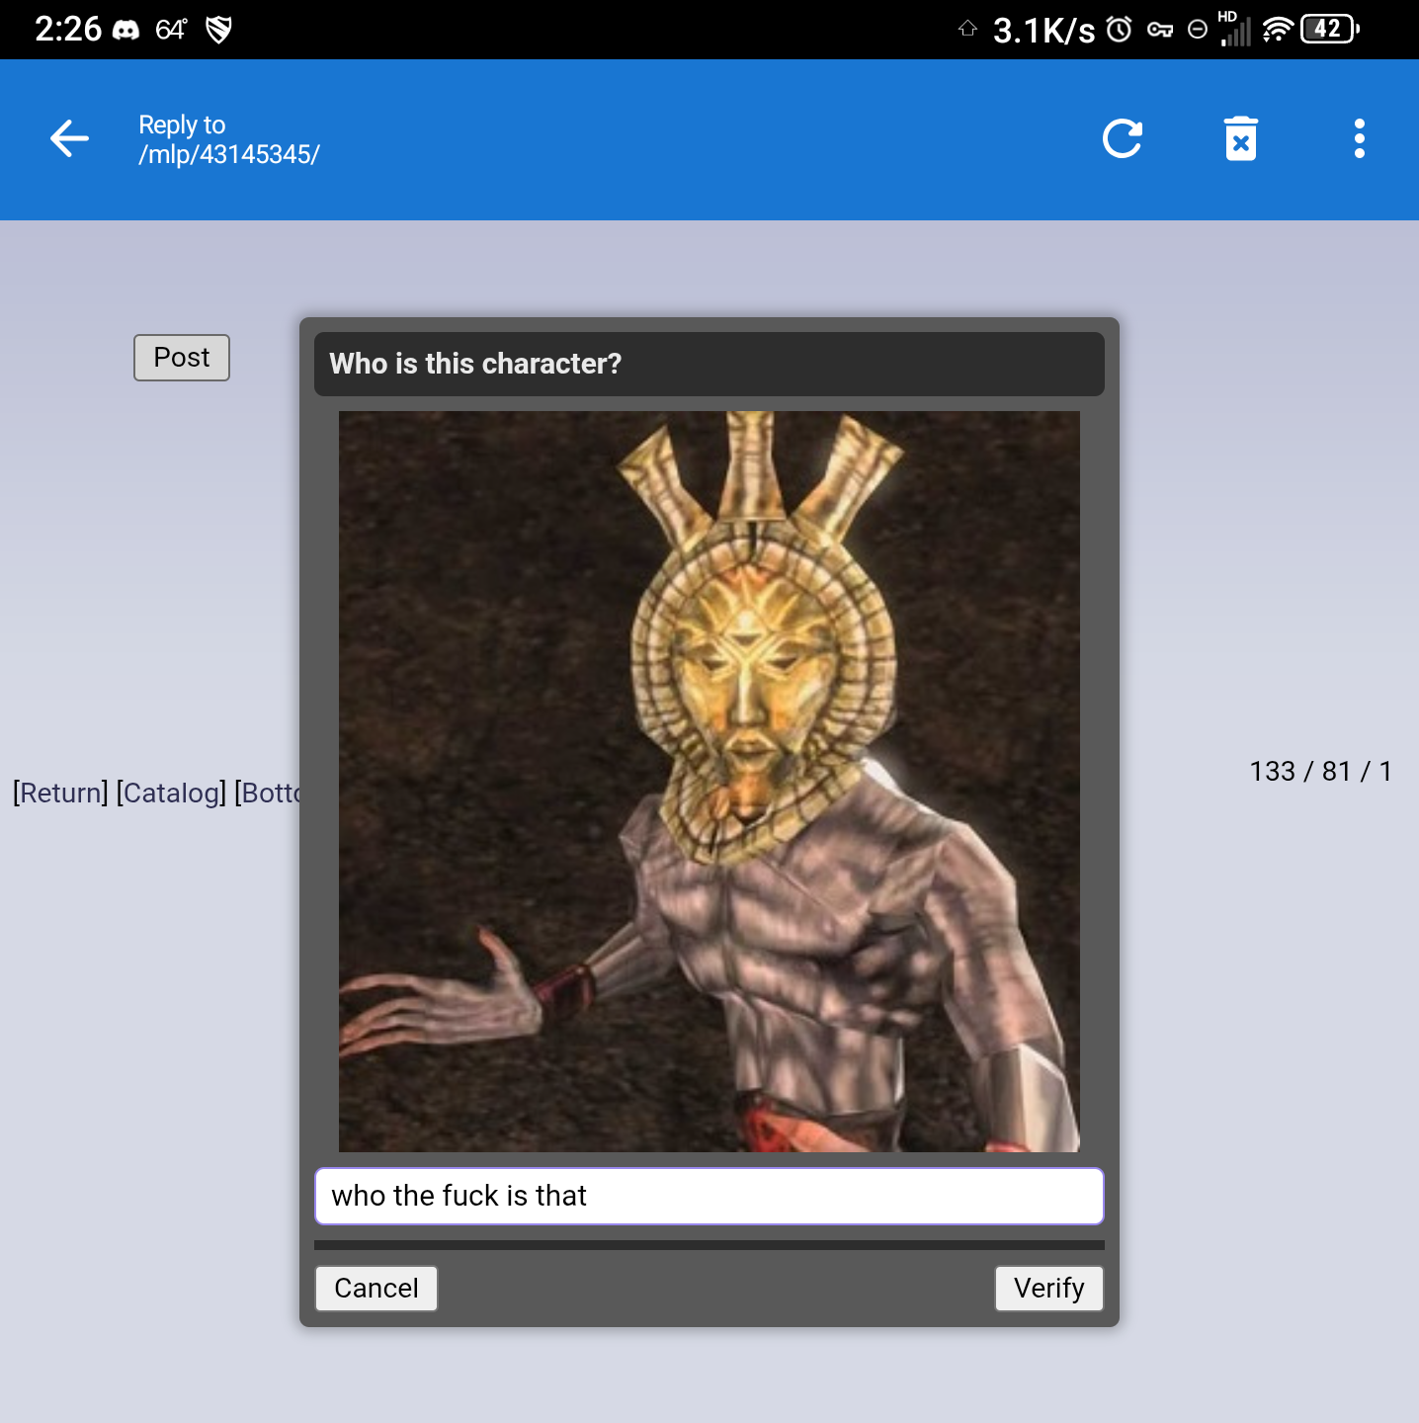Tap the captcha timer progress bar
Screen dimensions: 1419x1423
(709, 1245)
